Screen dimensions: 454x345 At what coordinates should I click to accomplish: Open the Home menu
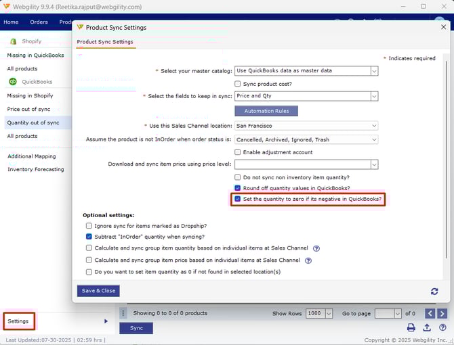coord(11,22)
